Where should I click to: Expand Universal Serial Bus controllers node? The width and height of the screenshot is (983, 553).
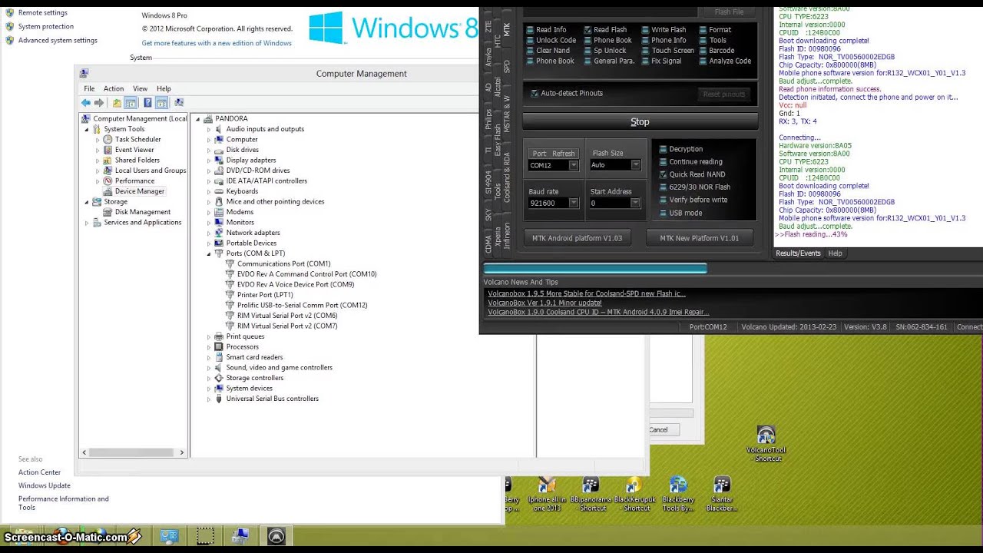208,399
